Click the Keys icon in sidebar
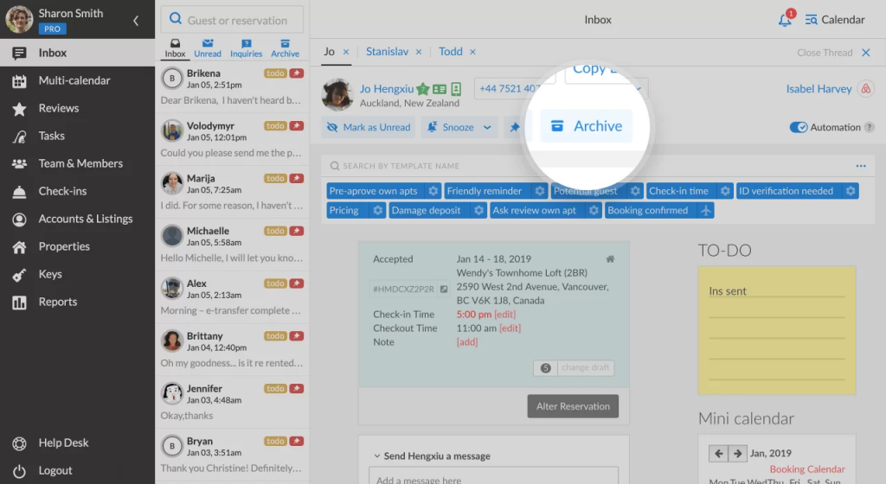Screen dimensions: 886x484 pos(19,275)
